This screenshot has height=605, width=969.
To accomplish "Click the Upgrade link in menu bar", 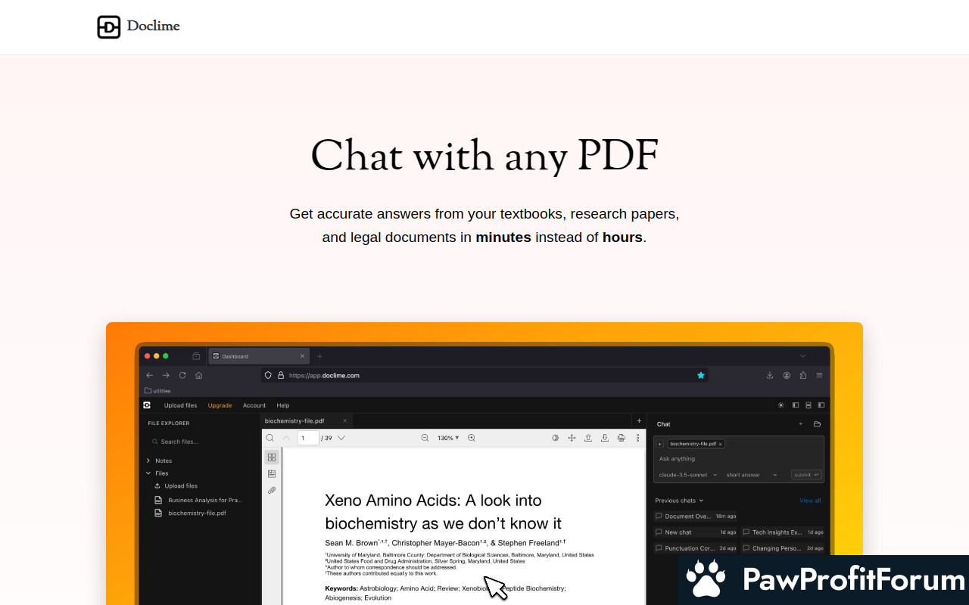I will (x=220, y=405).
